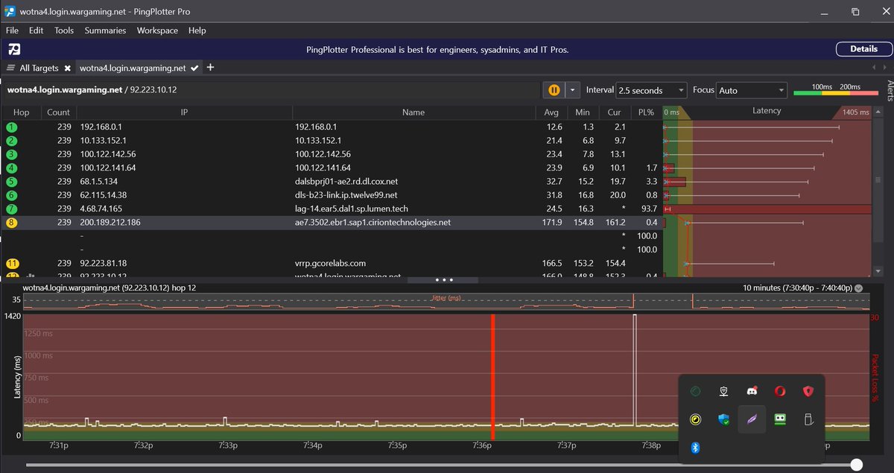
Task: Sort by the Cur column header
Action: (614, 112)
